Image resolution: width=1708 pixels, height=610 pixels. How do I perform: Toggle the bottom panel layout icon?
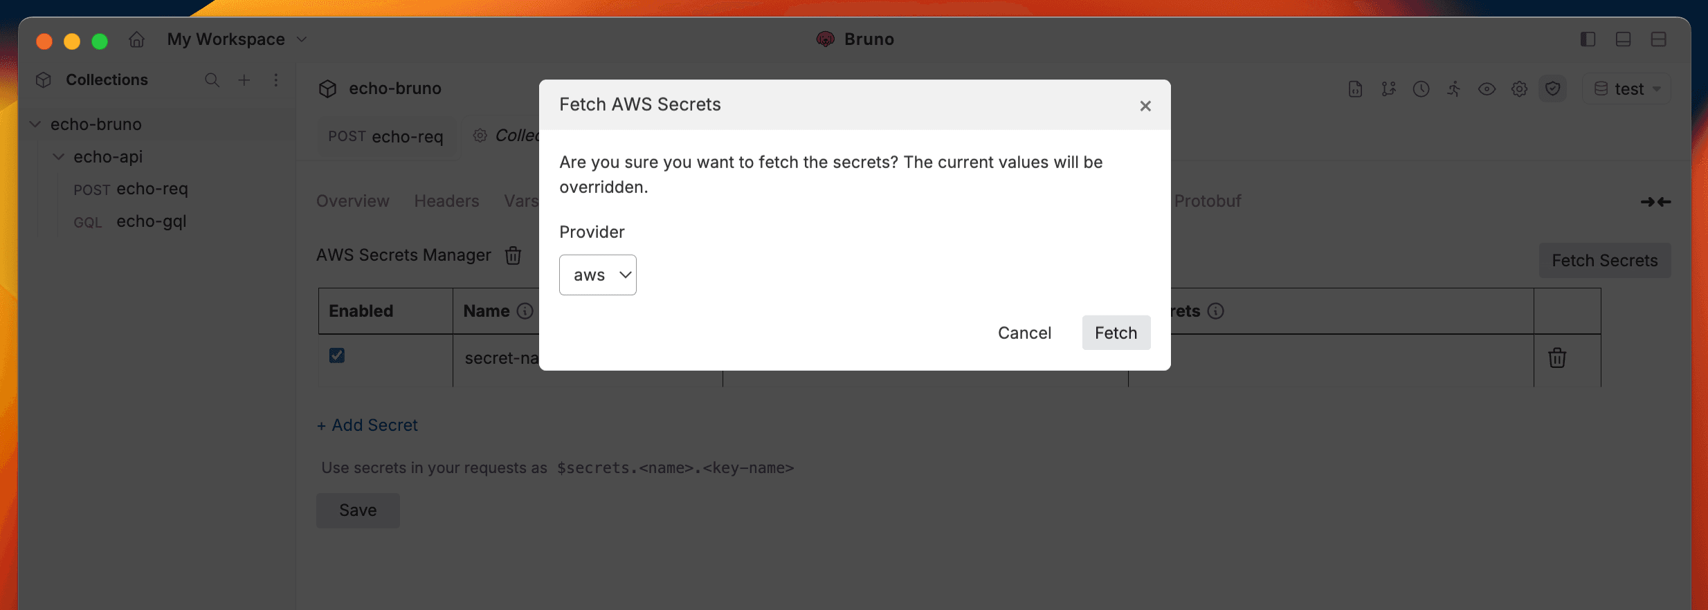tap(1623, 39)
